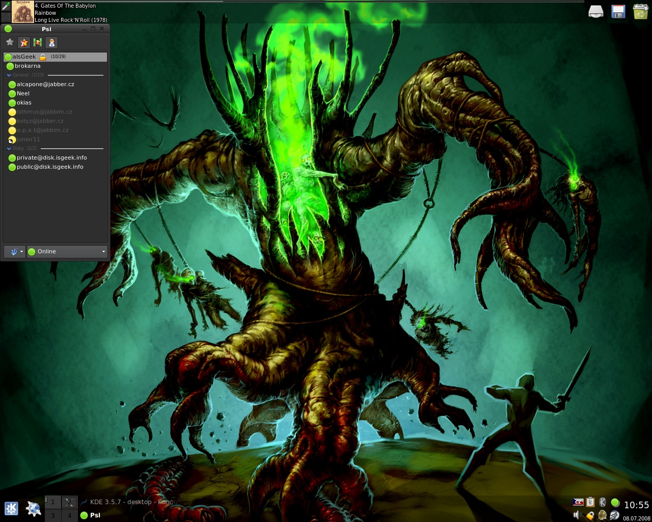Screen dimensions: 652x522
Task: Click the 10:55 clock
Action: click(636, 505)
